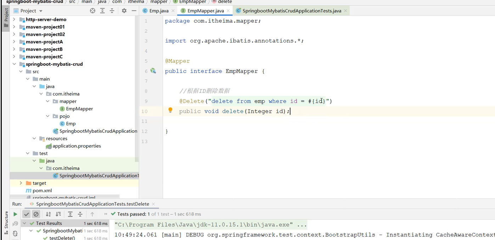Image resolution: width=495 pixels, height=240 pixels.
Task: Click the EmpMapper interface icon in tree
Action: pos(62,109)
